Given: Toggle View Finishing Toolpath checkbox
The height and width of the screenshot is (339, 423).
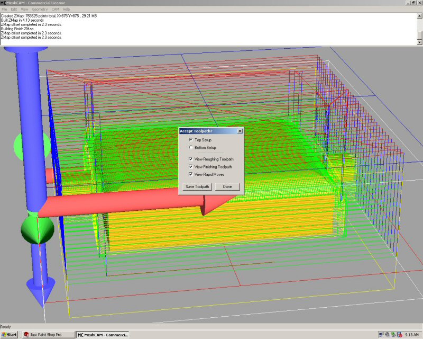Looking at the screenshot, I should coord(191,166).
